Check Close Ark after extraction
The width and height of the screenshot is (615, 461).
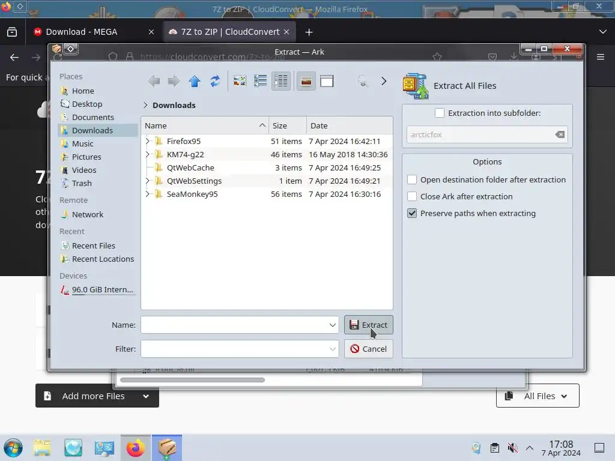[x=412, y=196]
